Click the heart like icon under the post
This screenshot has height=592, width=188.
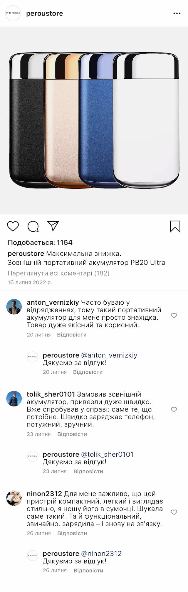point(13,226)
